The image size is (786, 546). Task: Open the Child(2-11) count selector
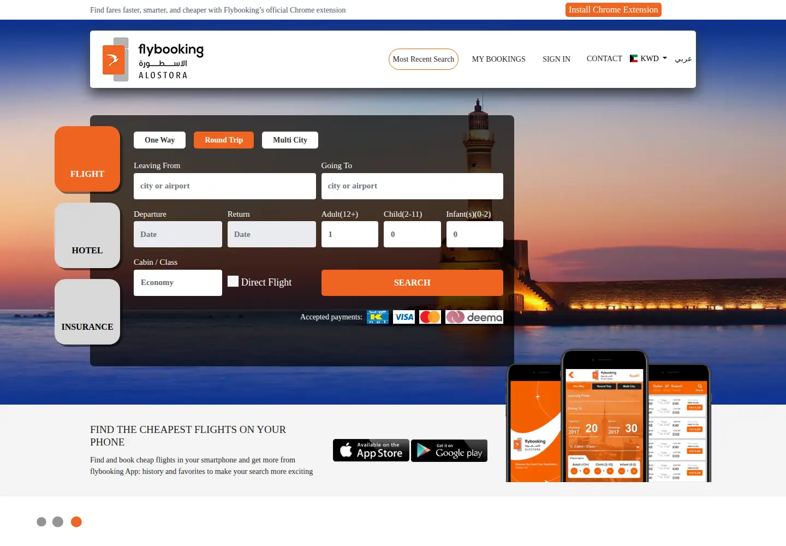pyautogui.click(x=412, y=234)
